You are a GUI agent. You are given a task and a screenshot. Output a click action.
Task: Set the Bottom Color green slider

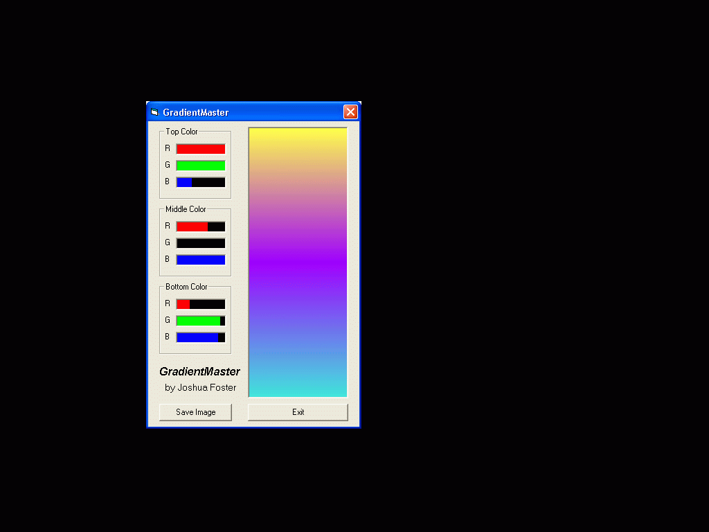201,321
